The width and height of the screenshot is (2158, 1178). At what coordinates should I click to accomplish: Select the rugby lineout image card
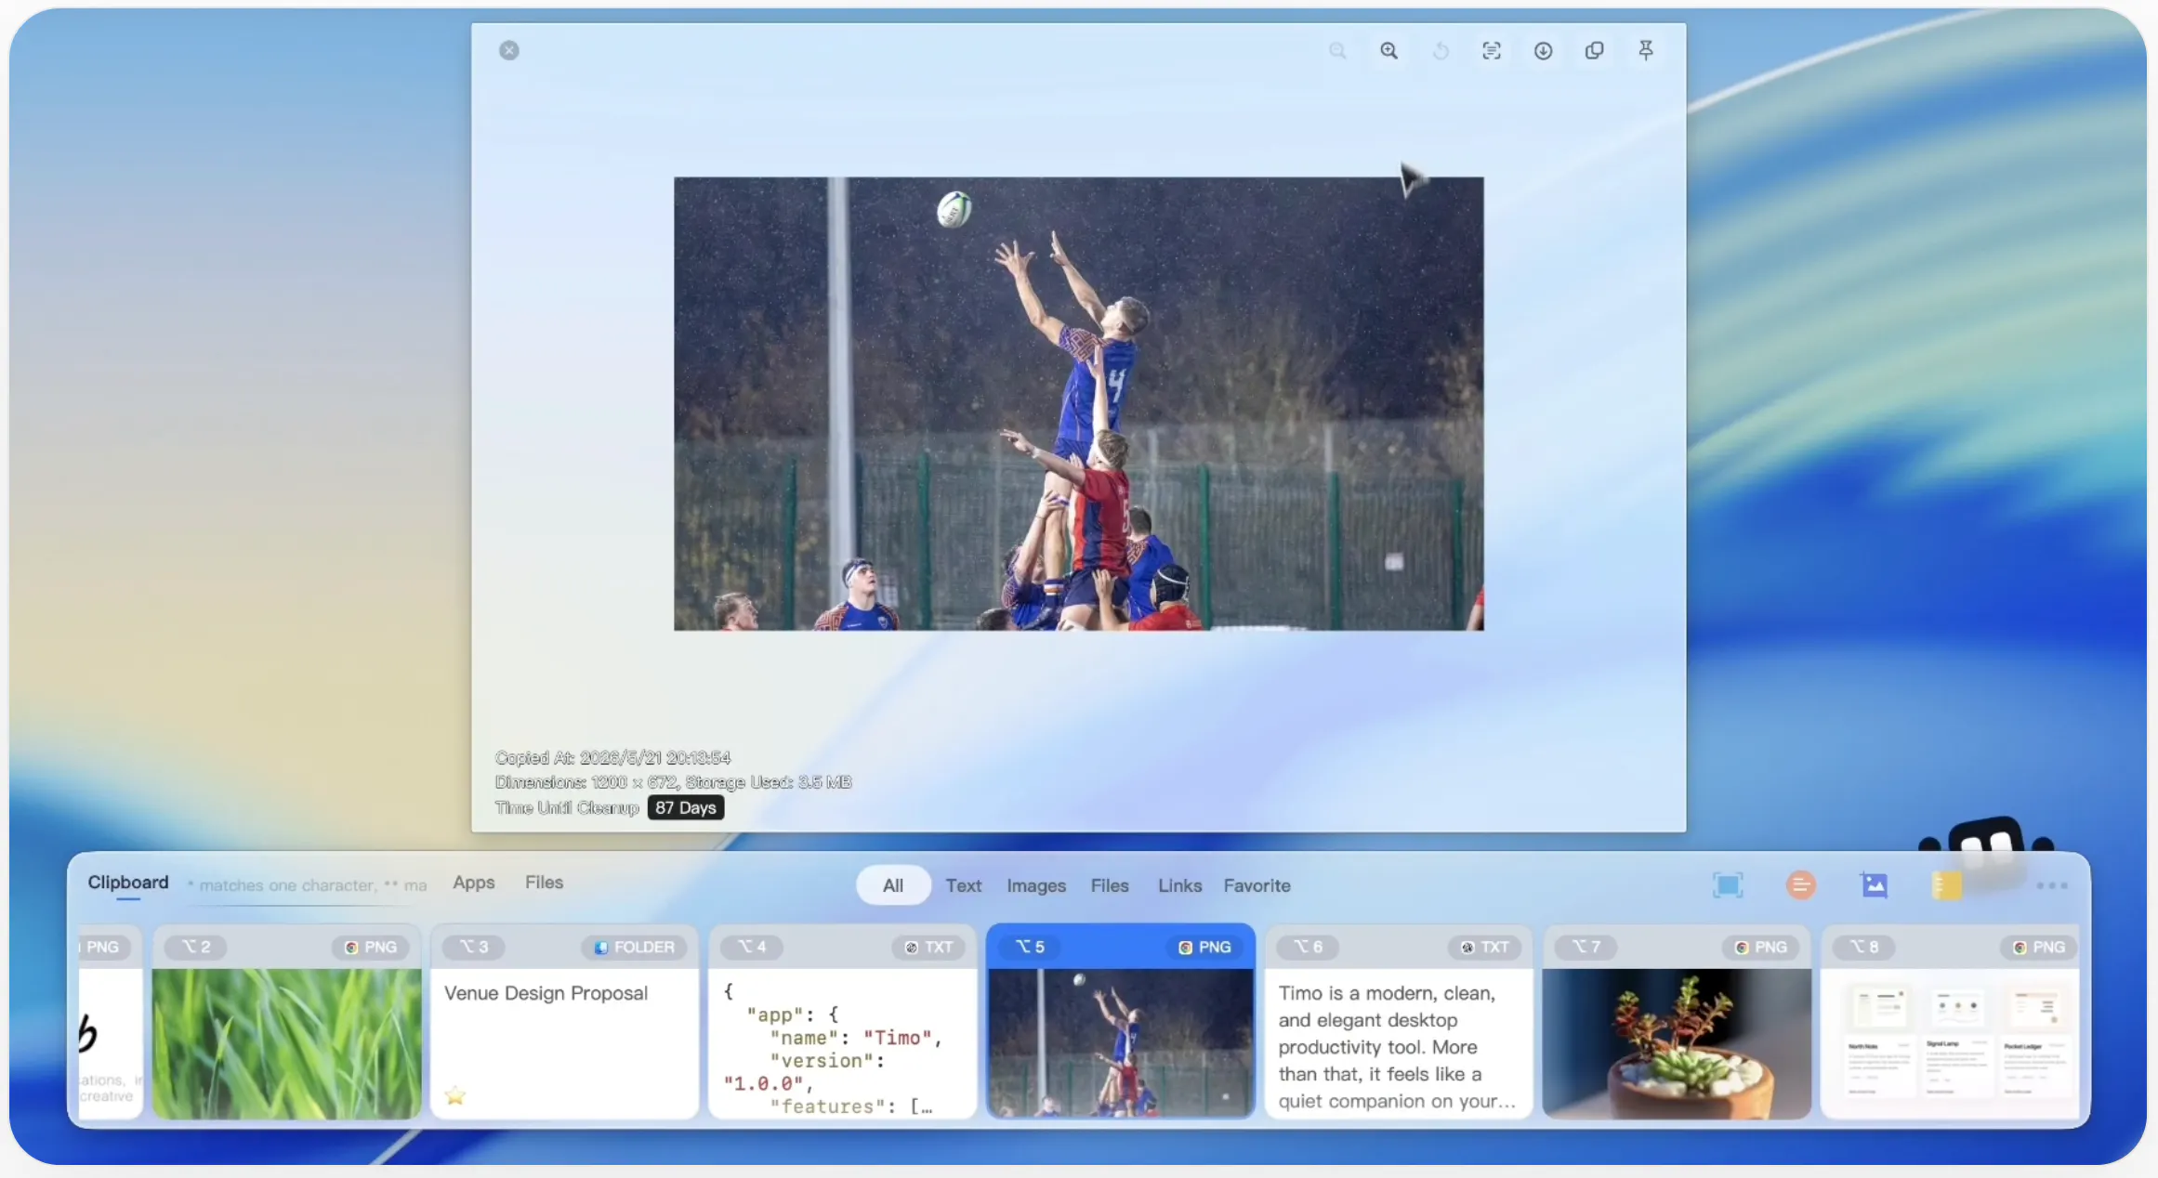click(1121, 1022)
